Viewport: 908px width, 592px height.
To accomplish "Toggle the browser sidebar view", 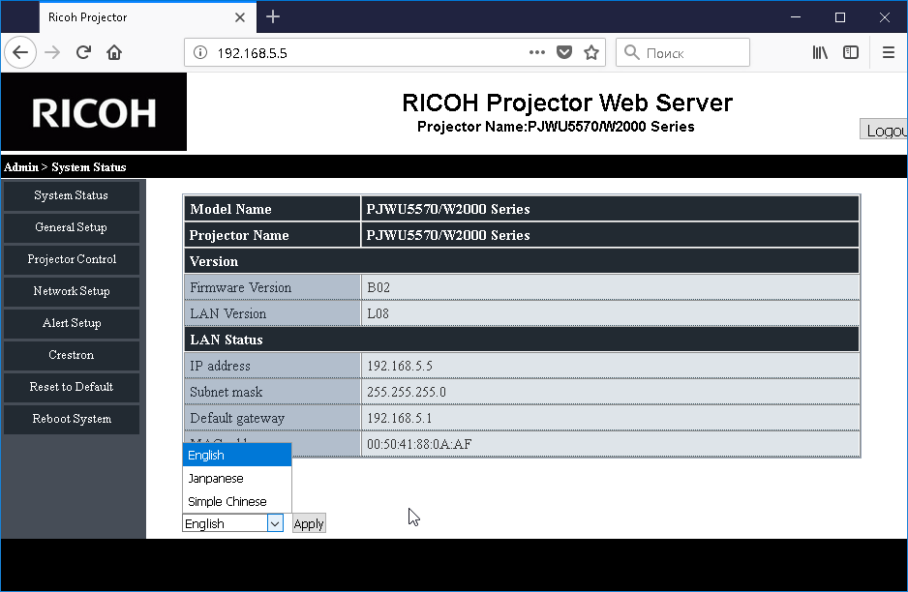I will tap(851, 52).
